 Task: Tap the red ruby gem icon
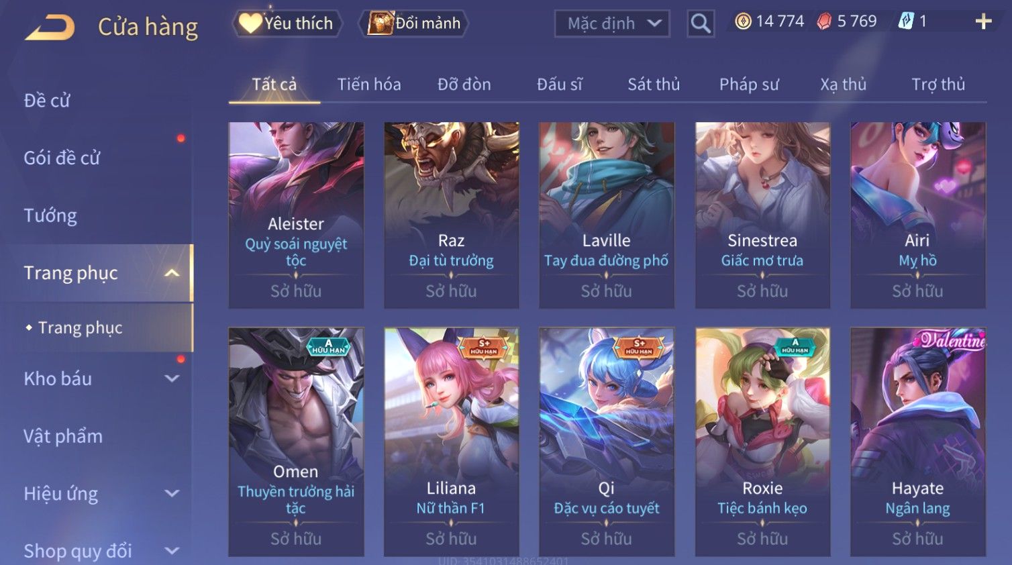pyautogui.click(x=824, y=21)
